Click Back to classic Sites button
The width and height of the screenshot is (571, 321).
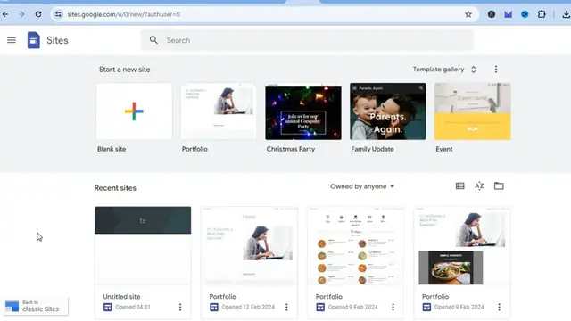coord(35,306)
